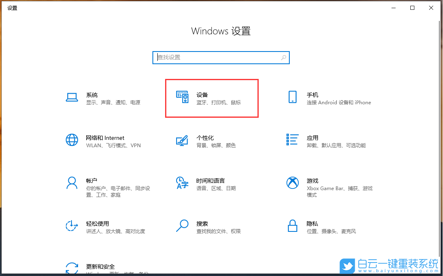443x276 pixels.
Task: Select the 设备 tile highlighted in red
Action: pyautogui.click(x=212, y=98)
